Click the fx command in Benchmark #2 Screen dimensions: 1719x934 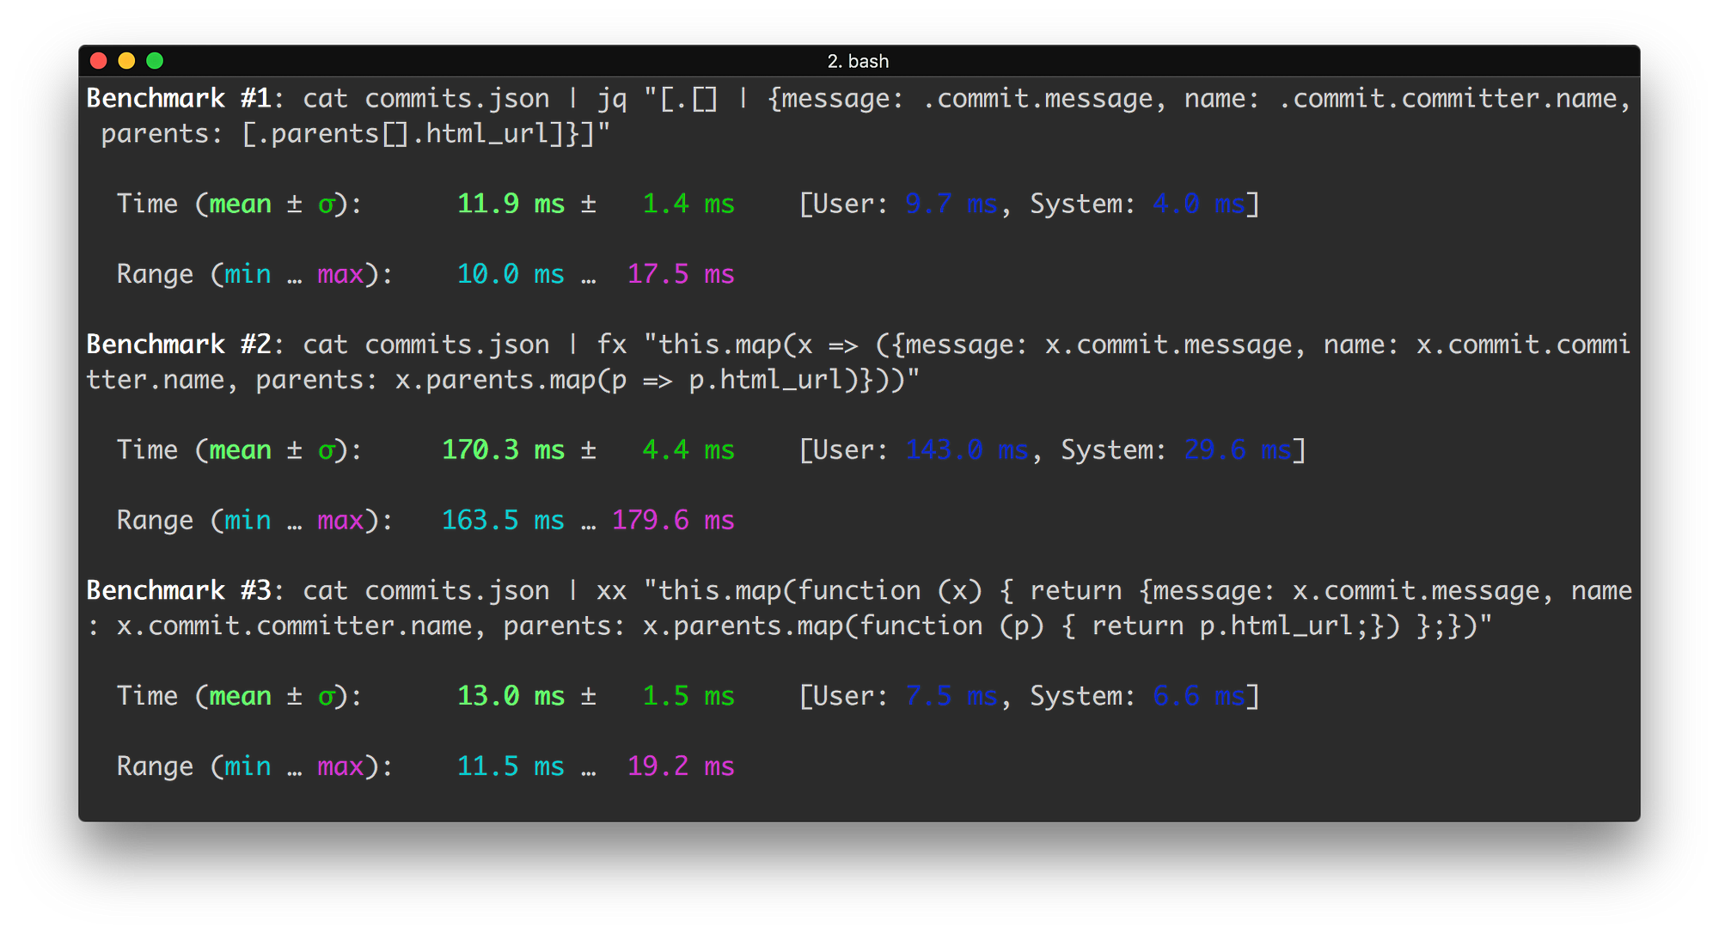click(612, 344)
